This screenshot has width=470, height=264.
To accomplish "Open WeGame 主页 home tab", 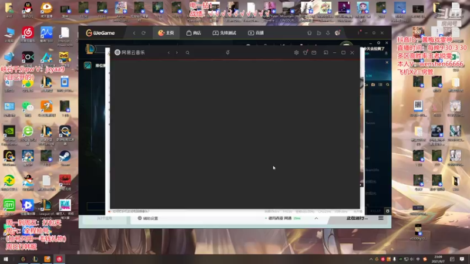I will pyautogui.click(x=166, y=33).
